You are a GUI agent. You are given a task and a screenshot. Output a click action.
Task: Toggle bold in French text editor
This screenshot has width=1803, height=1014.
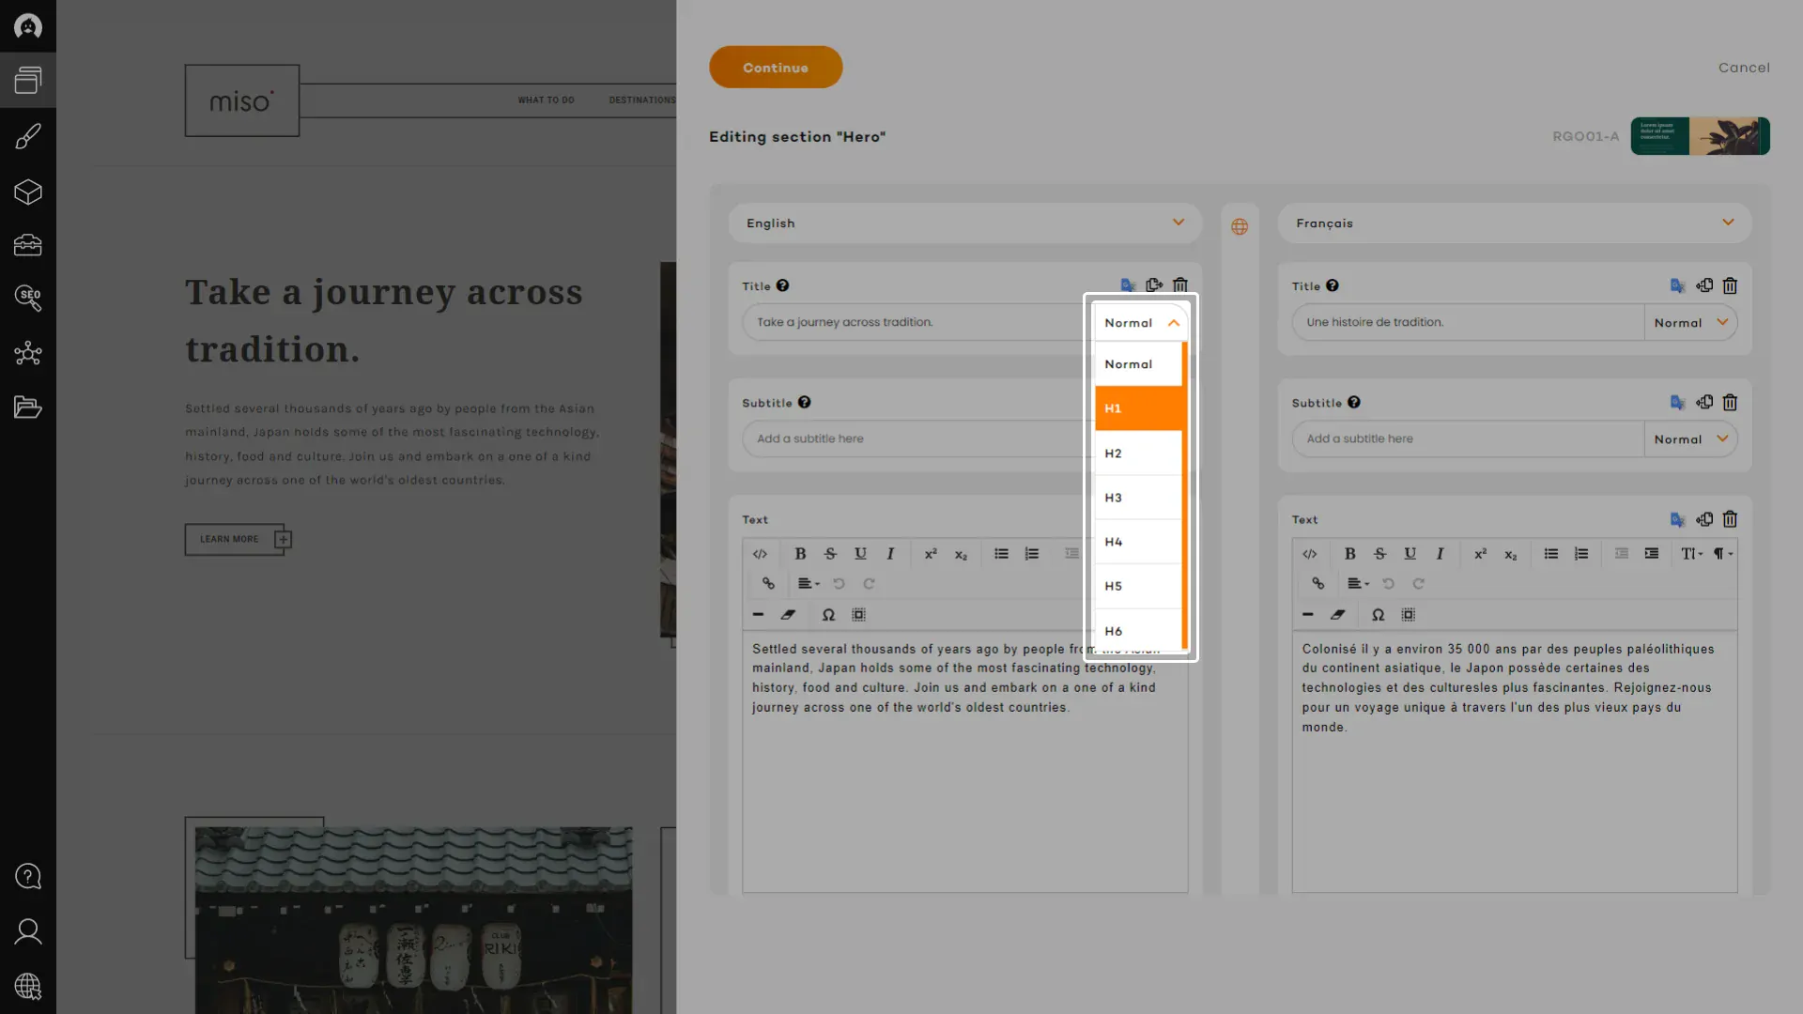tap(1349, 553)
